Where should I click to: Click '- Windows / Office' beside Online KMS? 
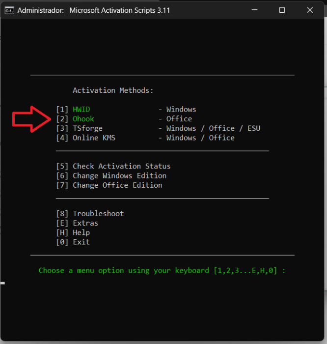pyautogui.click(x=196, y=138)
